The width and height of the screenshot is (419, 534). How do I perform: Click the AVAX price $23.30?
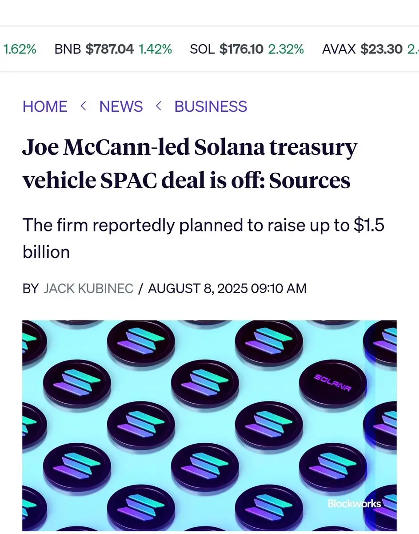pos(382,49)
